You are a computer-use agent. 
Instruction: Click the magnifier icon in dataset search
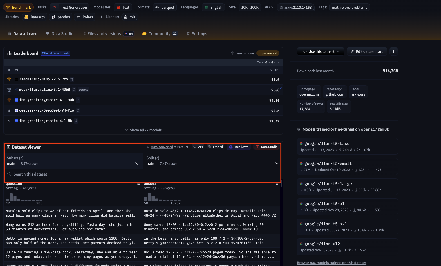pos(9,174)
